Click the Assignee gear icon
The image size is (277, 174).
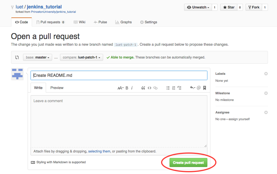click(x=266, y=112)
